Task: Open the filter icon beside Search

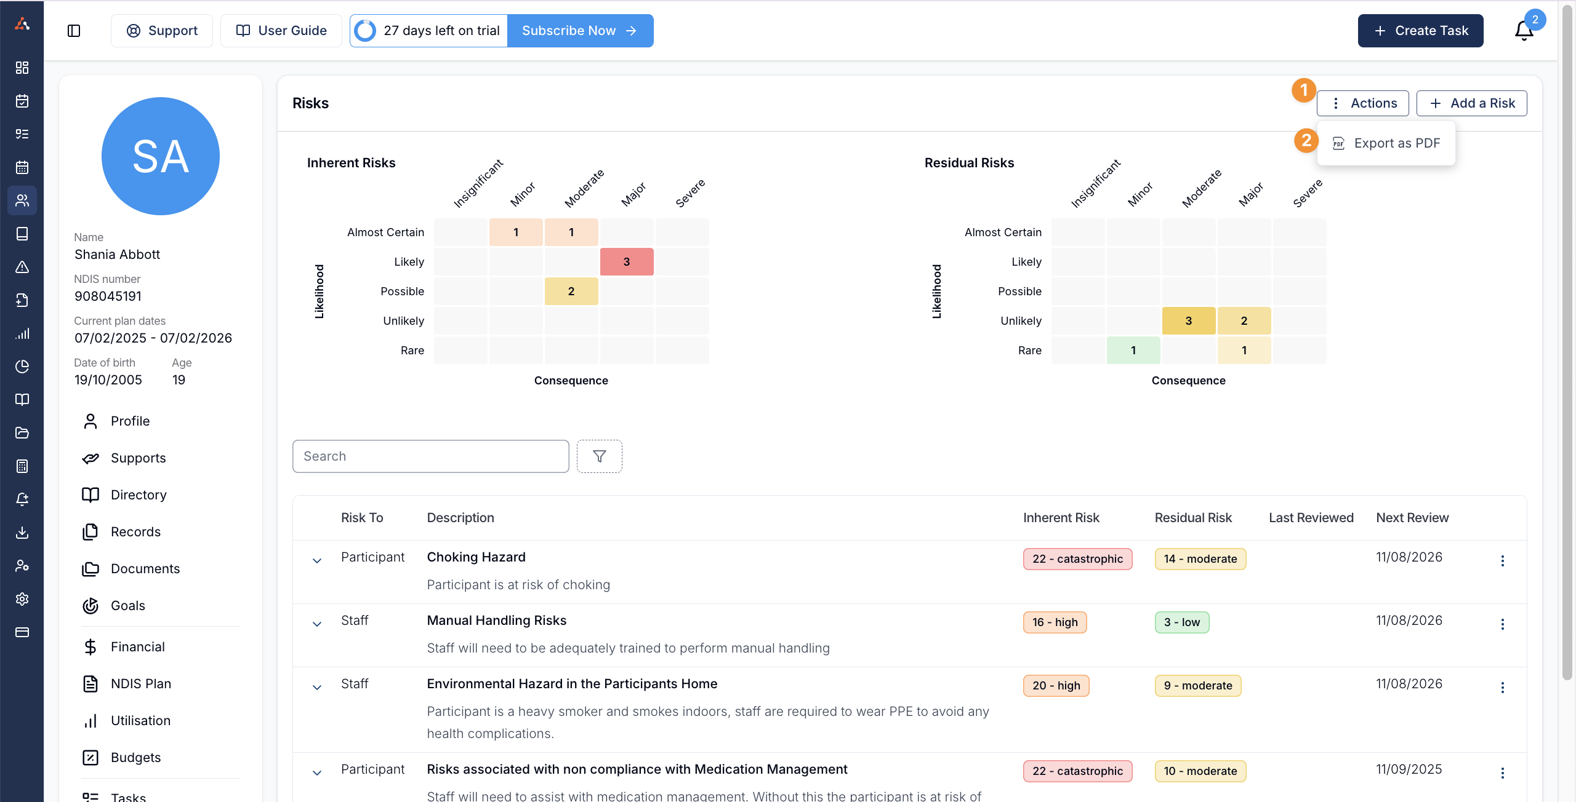Action: (x=599, y=456)
